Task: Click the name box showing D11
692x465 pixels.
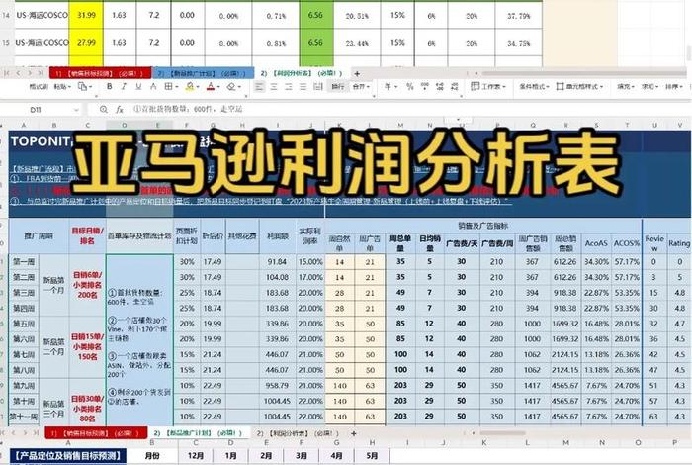Action: [x=36, y=109]
